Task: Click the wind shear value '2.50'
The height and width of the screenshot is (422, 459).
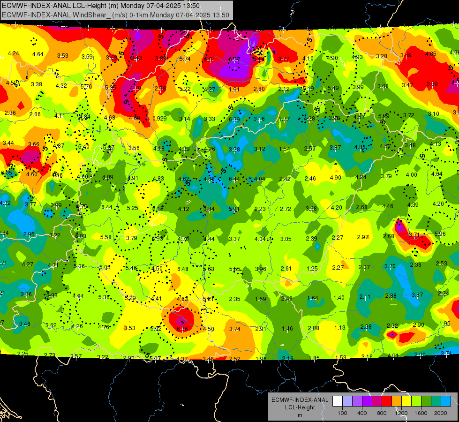Action: [310, 149]
